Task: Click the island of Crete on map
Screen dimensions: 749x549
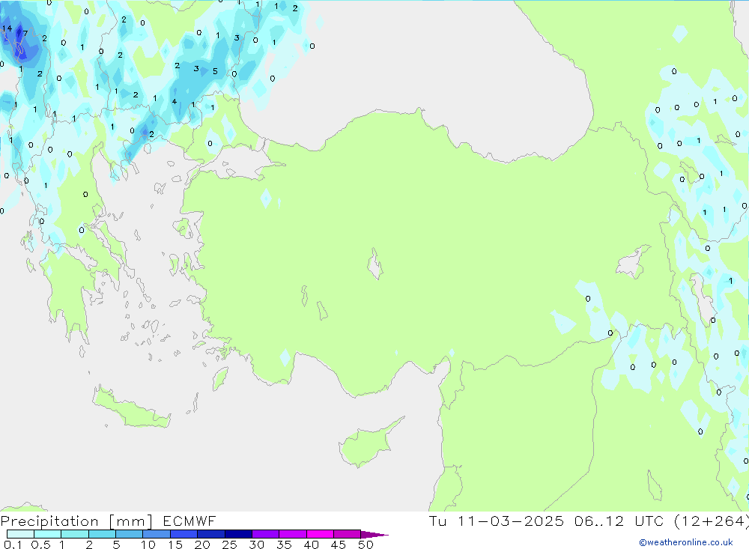Action: click(x=131, y=408)
